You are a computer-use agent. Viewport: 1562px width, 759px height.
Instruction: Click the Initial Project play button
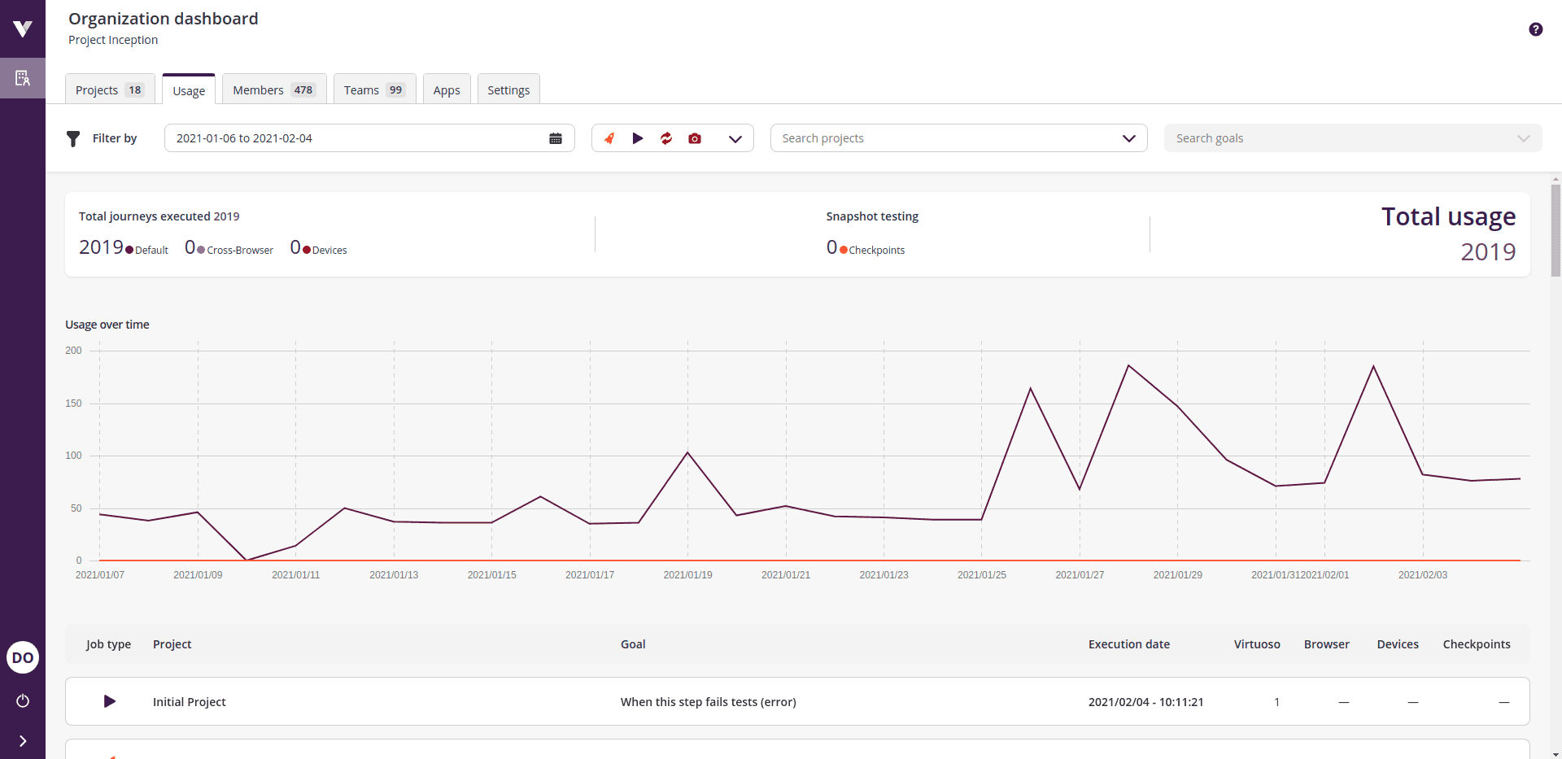[109, 701]
